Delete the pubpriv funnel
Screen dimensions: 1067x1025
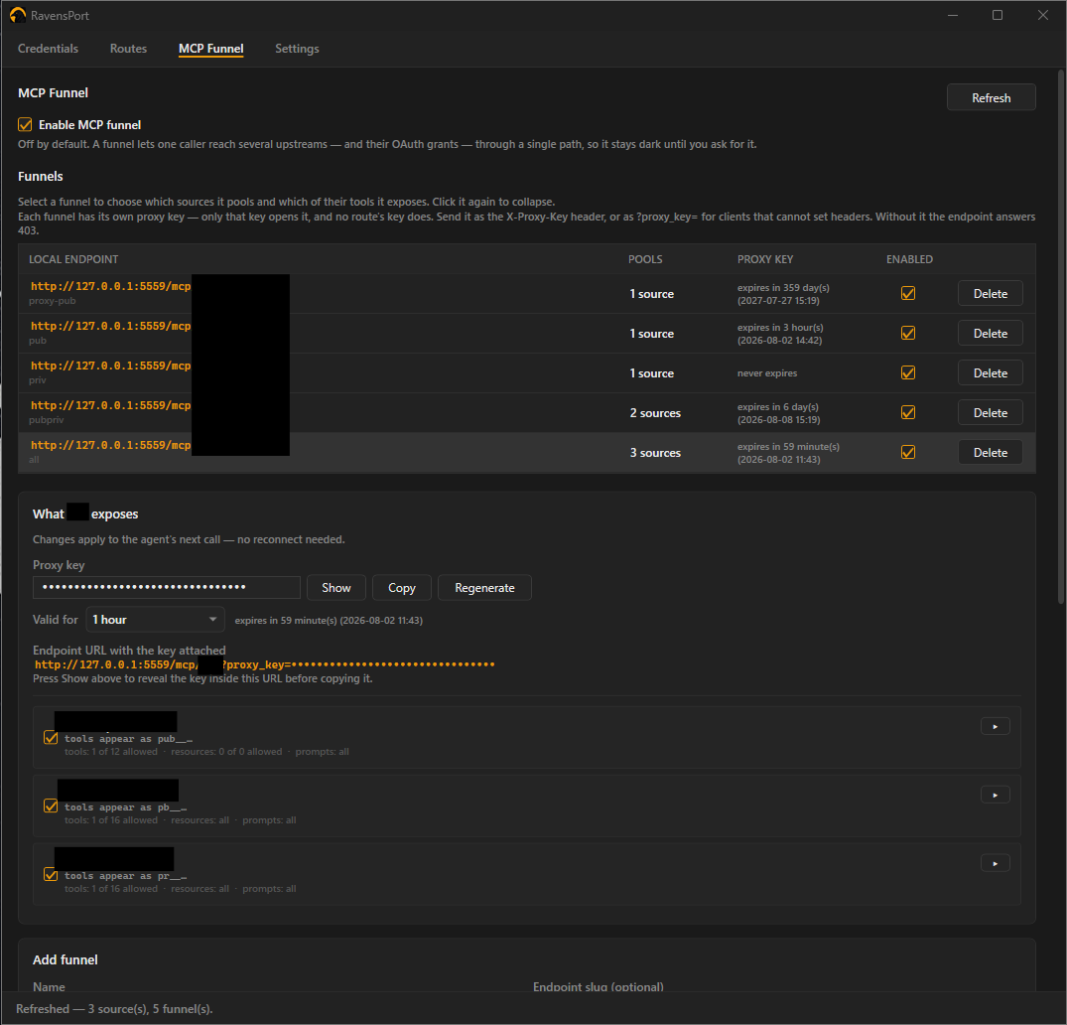991,413
